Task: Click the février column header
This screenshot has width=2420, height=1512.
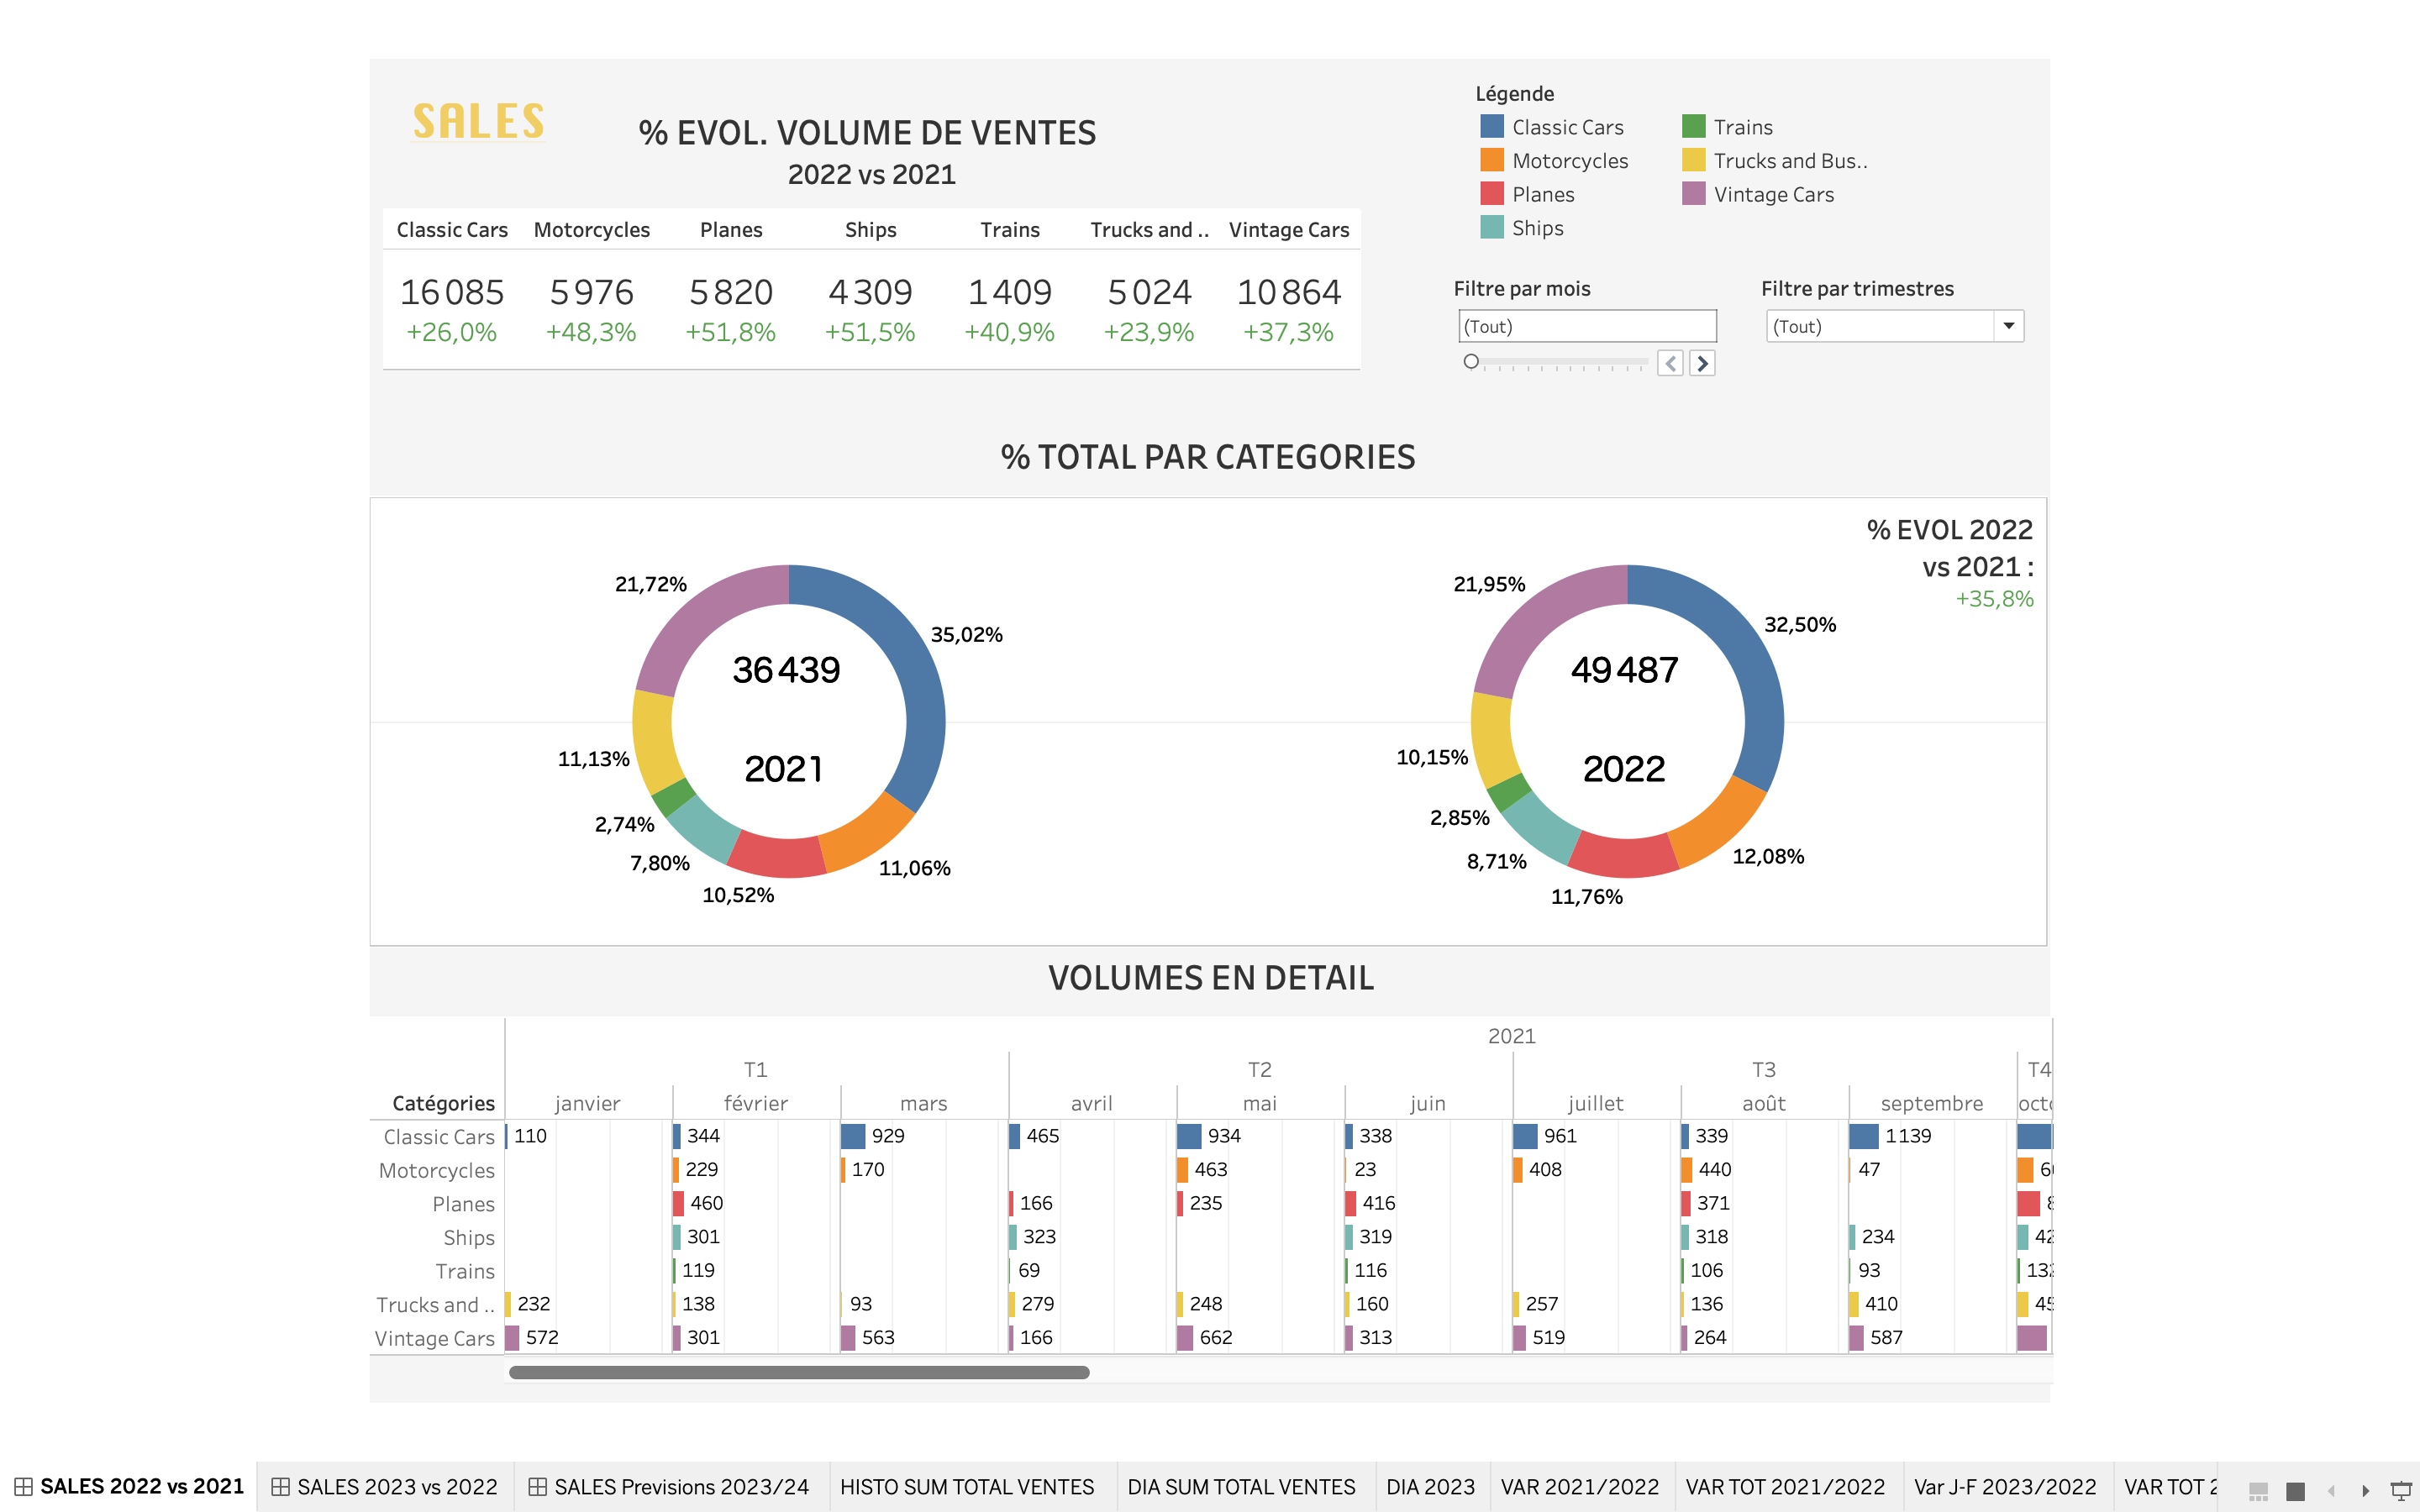Action: tap(755, 1103)
